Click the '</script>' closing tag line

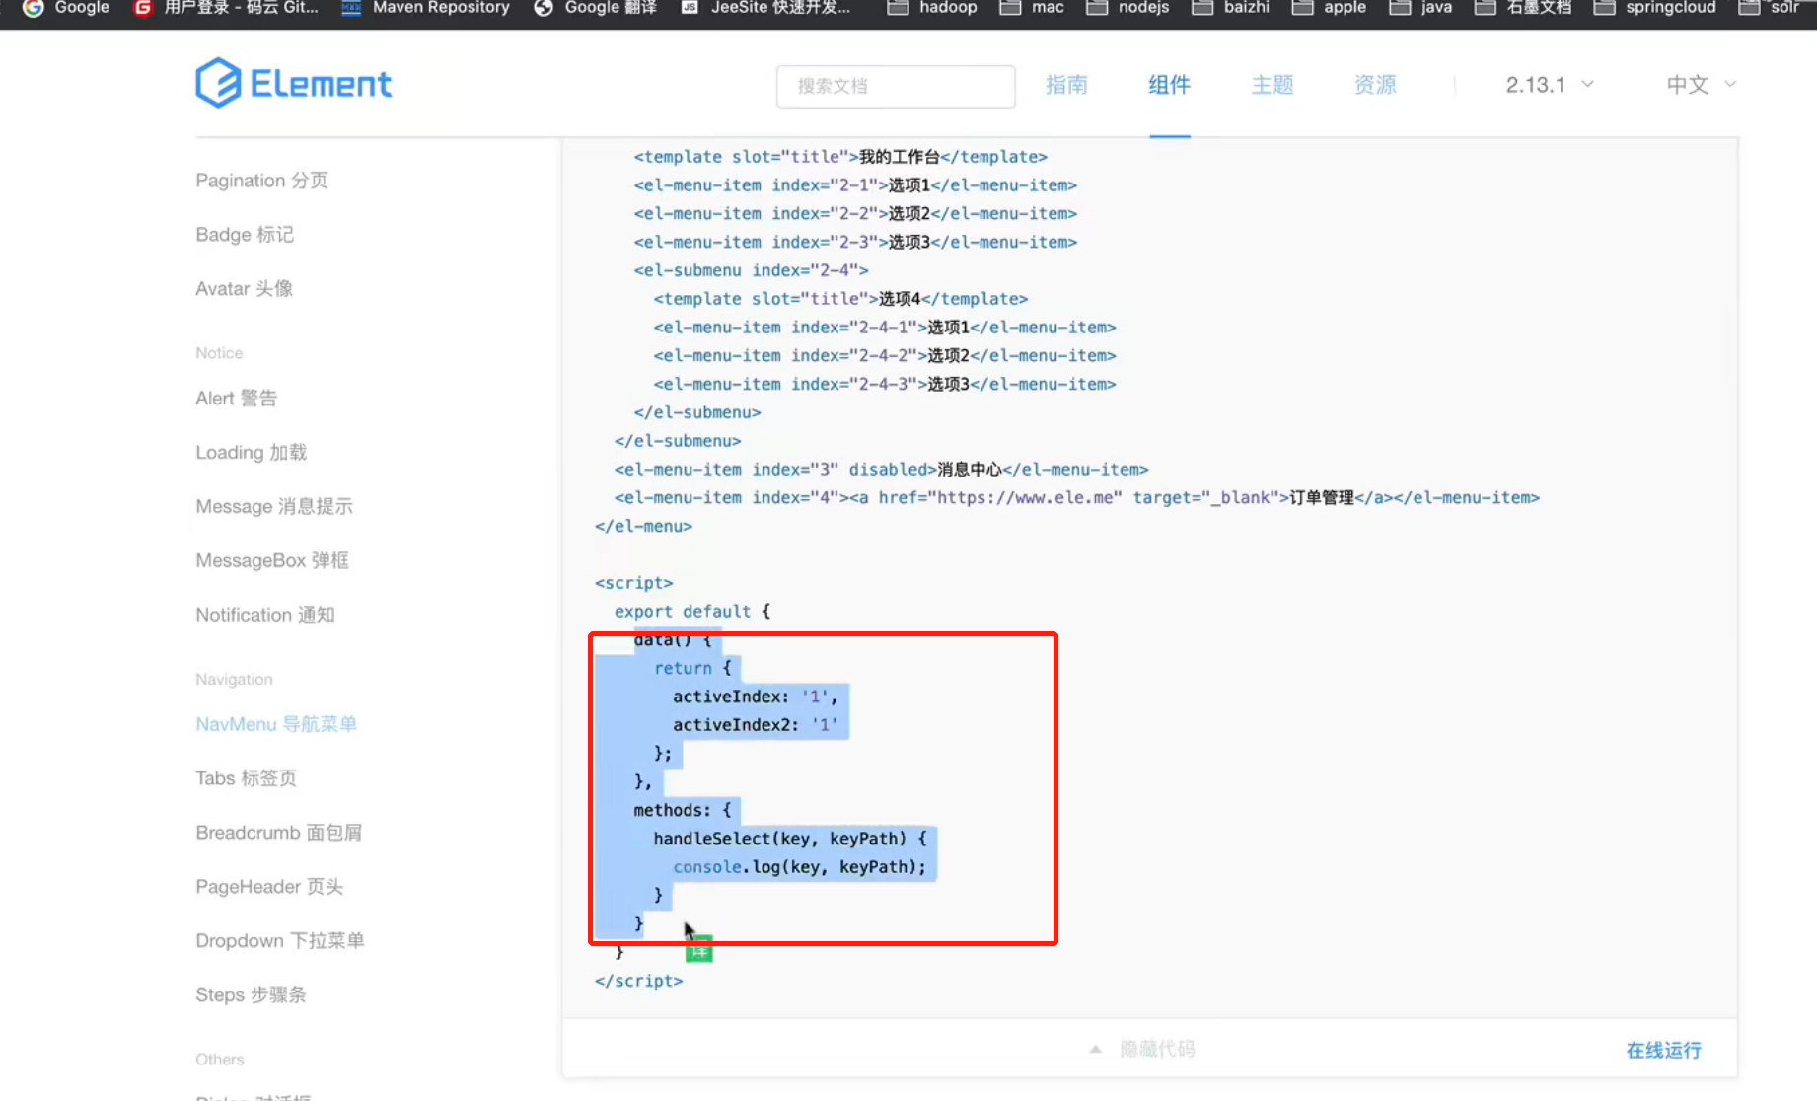click(x=638, y=981)
